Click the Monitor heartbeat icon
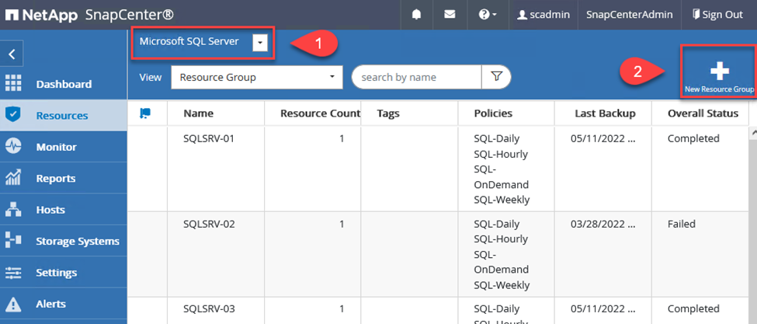This screenshot has height=324, width=757. 13,147
